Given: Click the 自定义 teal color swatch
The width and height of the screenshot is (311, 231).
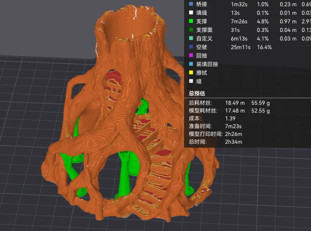Looking at the screenshot, I should click(x=191, y=38).
